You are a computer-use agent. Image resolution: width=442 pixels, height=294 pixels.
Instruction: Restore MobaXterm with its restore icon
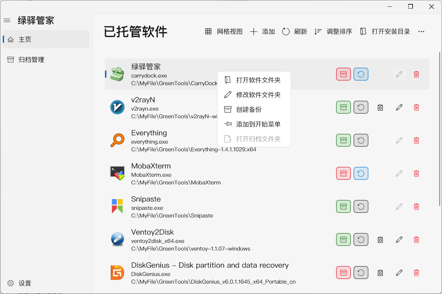point(361,173)
